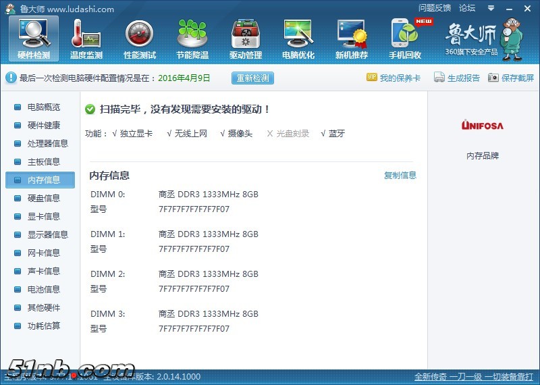540x385 pixels.
Task: Open the 温度监测 temperature monitor icon
Action: (x=86, y=38)
